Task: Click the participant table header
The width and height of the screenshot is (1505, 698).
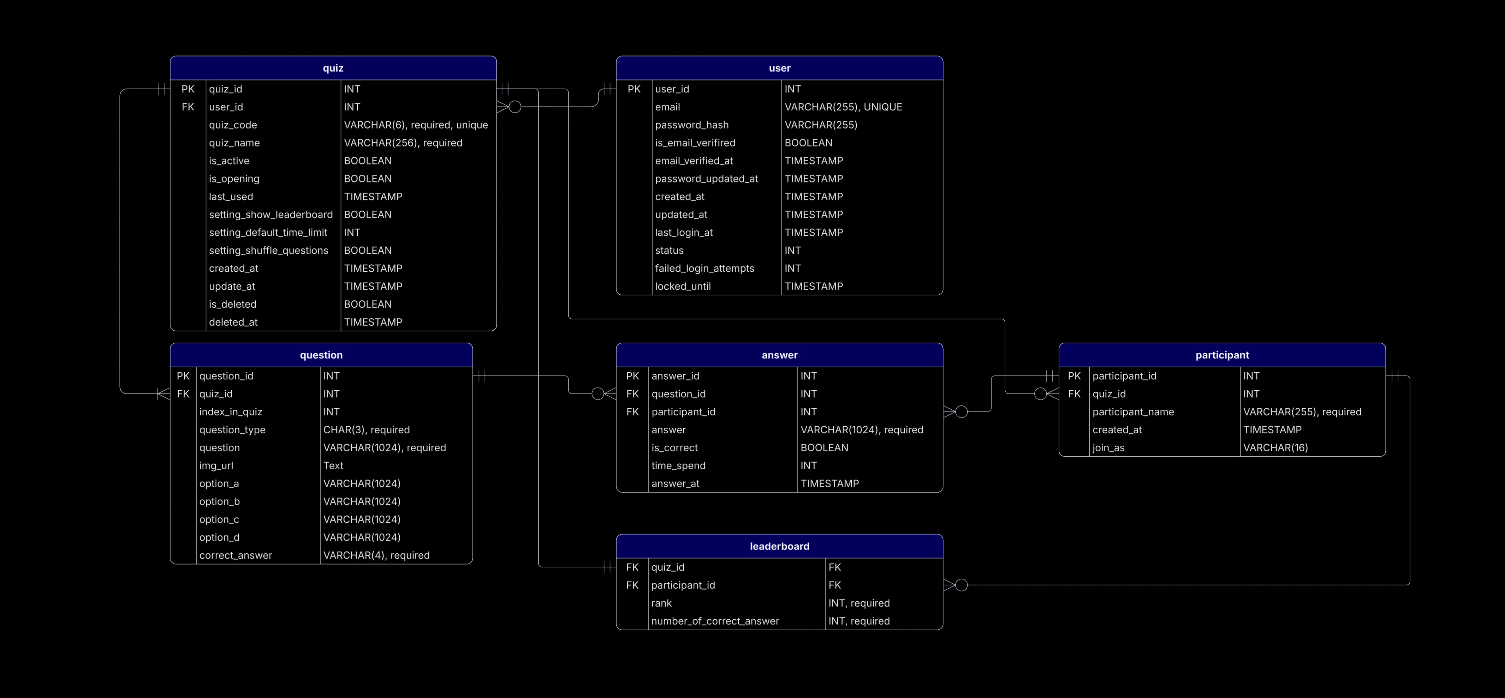Action: coord(1222,355)
